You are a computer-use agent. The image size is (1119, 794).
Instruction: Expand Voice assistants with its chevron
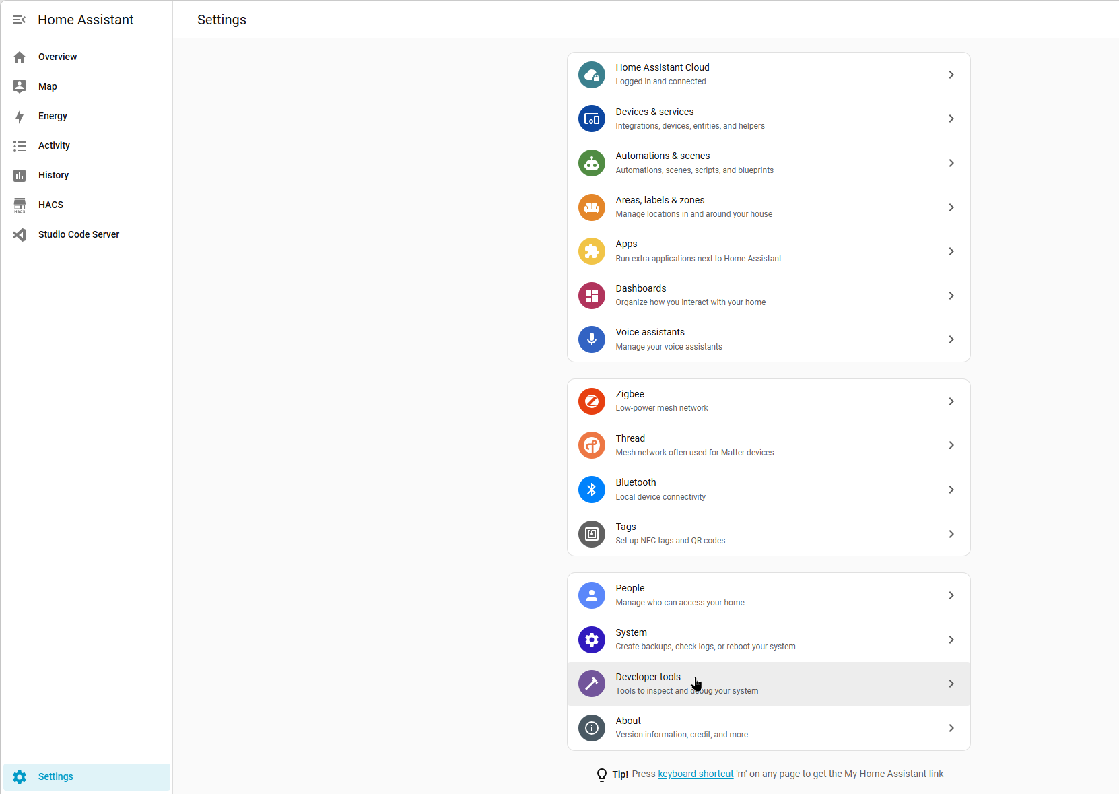tap(951, 339)
